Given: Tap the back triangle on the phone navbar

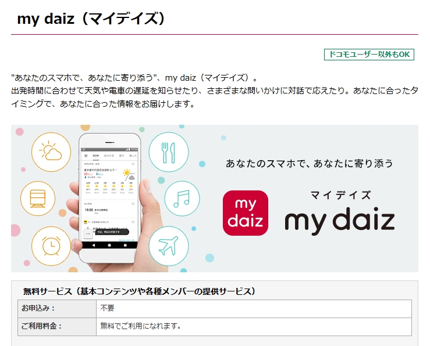Looking at the screenshot, I should 94,246.
